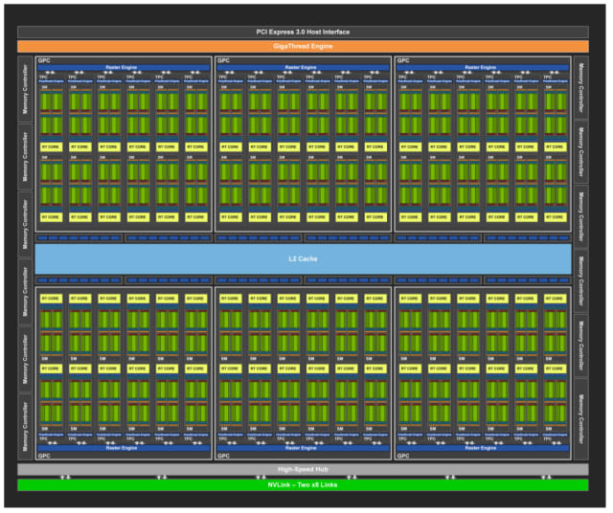
Task: Click topmost Memory Controller on left edge
Action: click(x=26, y=89)
